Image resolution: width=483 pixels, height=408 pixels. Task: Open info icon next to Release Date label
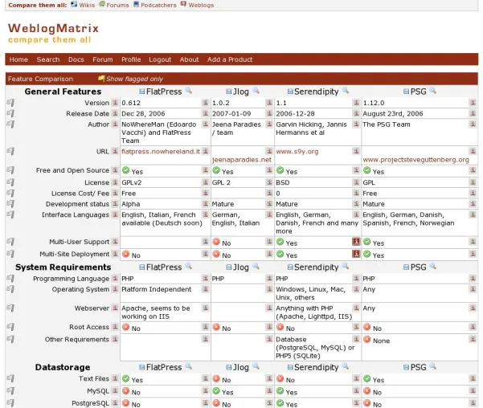(x=115, y=113)
